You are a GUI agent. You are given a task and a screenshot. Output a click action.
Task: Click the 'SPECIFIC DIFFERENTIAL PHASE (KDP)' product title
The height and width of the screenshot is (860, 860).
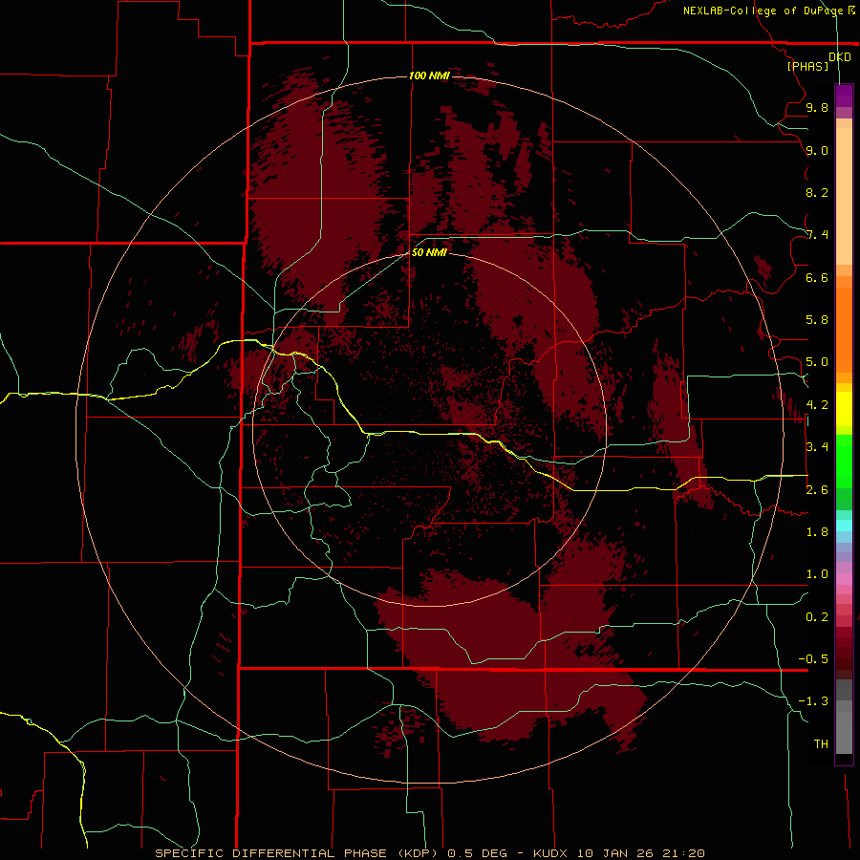point(296,853)
